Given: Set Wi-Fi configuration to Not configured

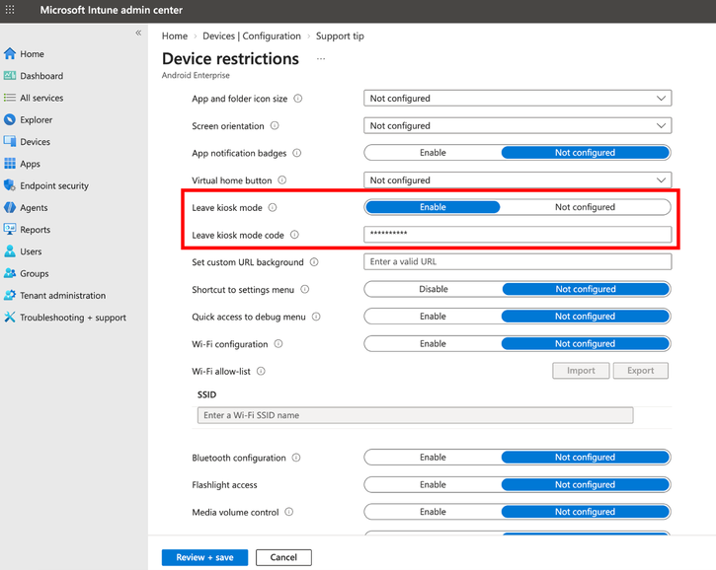Looking at the screenshot, I should pyautogui.click(x=585, y=344).
